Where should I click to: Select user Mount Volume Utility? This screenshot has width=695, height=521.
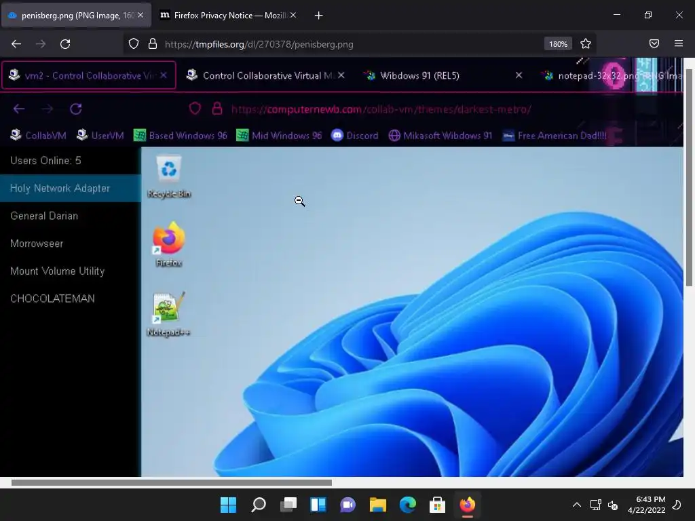[x=71, y=271]
